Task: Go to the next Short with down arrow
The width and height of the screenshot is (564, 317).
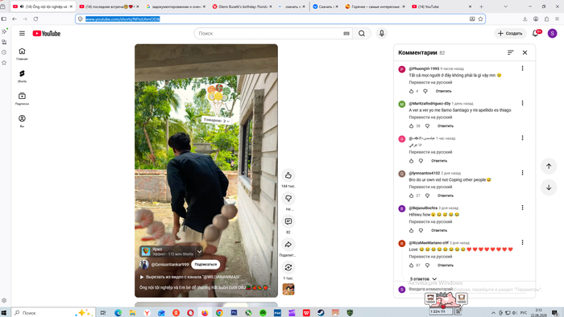Action: tap(549, 187)
